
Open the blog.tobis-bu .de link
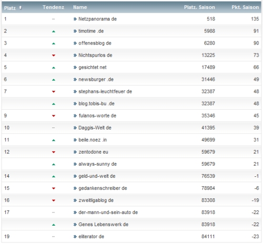[x=96, y=103]
